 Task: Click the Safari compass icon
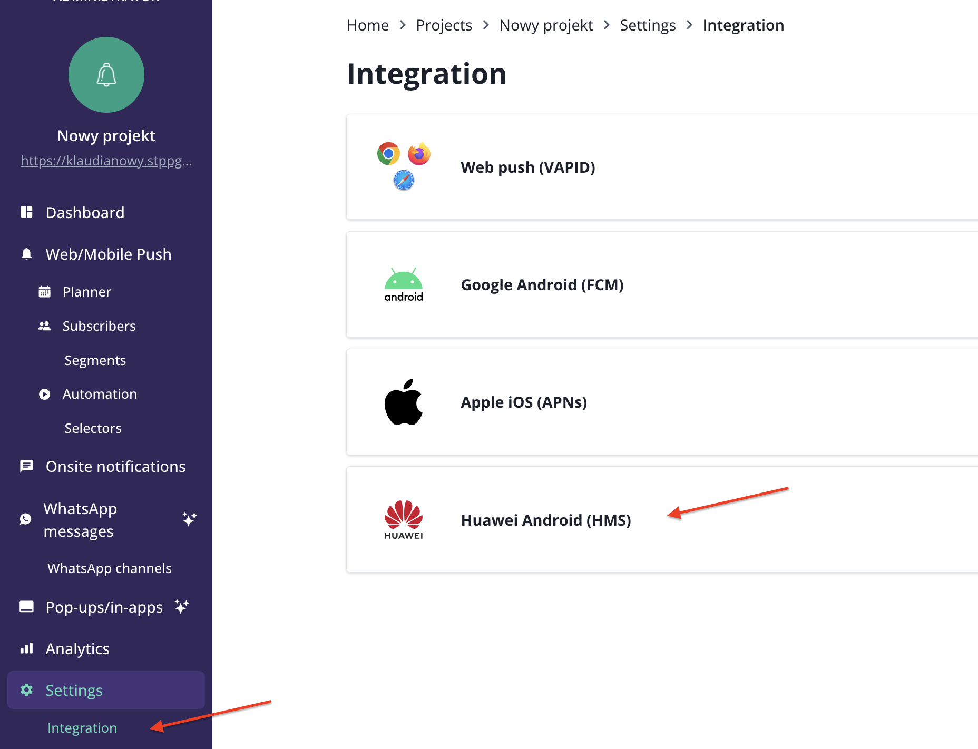[404, 180]
